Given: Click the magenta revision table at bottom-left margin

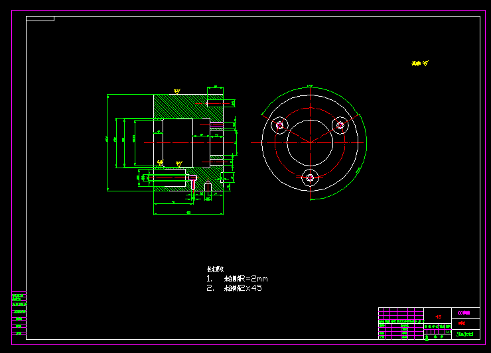Looking at the screenshot, I should click(19, 314).
